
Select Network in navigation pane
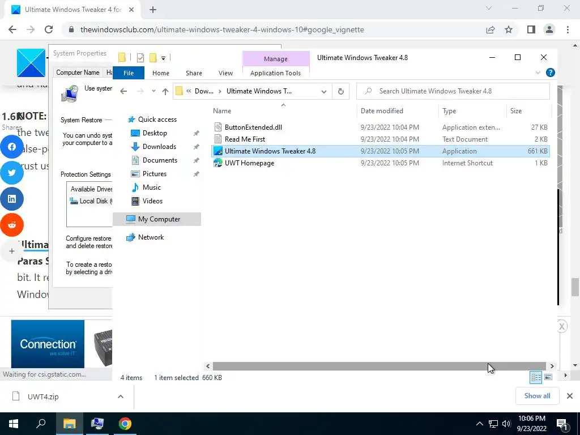tap(151, 237)
